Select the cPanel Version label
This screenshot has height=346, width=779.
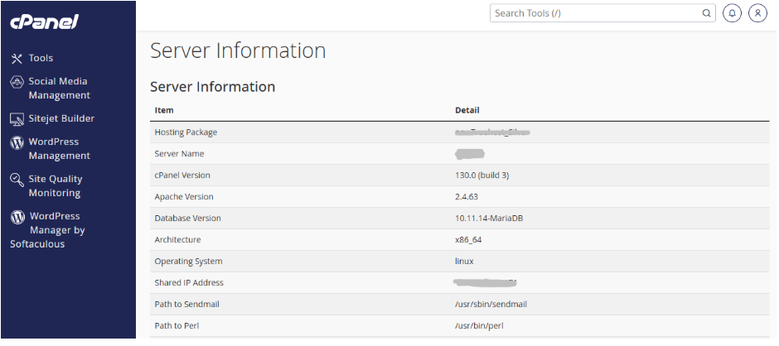(182, 175)
